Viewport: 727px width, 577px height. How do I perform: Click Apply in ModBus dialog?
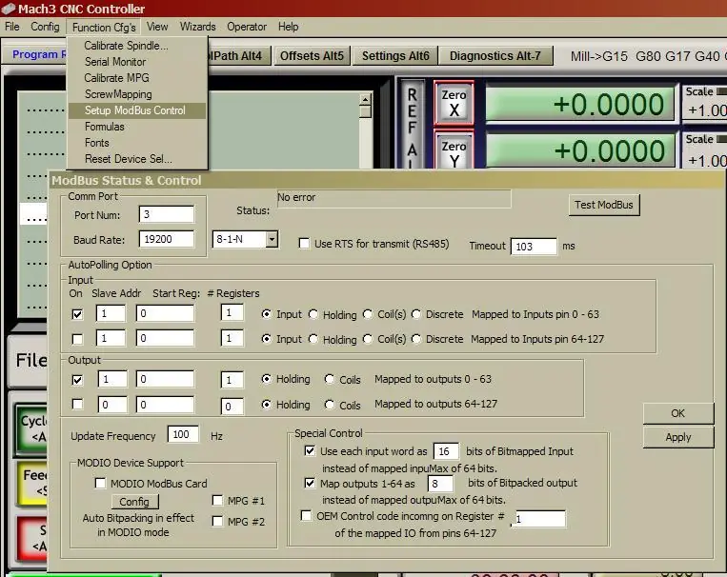[x=677, y=437]
